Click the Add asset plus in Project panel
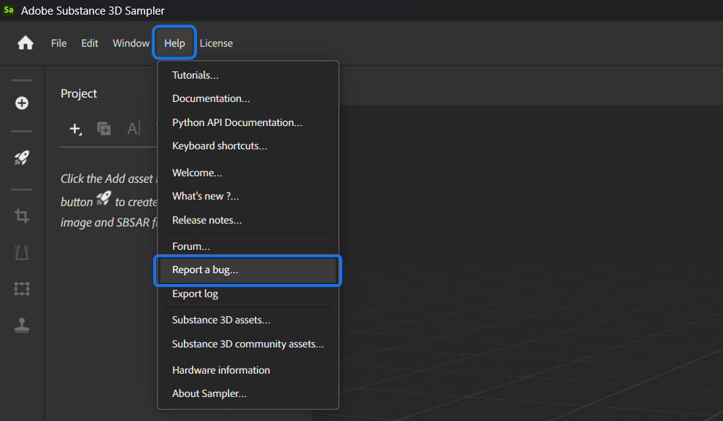723x421 pixels. [74, 129]
